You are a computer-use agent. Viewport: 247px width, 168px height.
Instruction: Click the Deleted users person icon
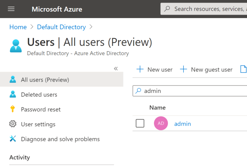coord(13,94)
